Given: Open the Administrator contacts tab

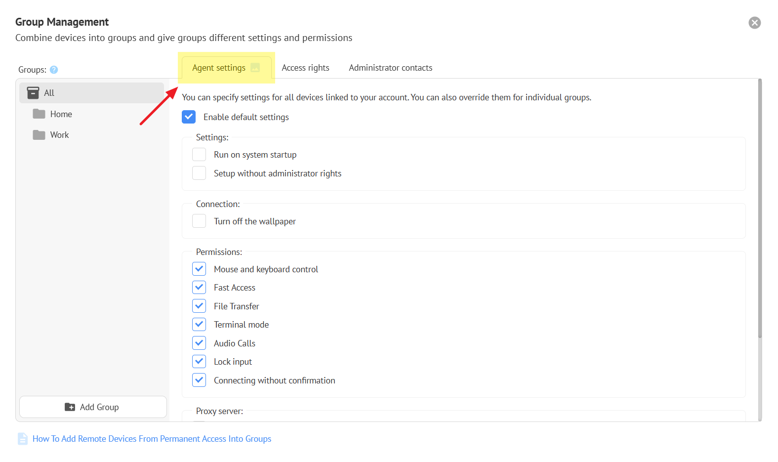Looking at the screenshot, I should tap(390, 68).
